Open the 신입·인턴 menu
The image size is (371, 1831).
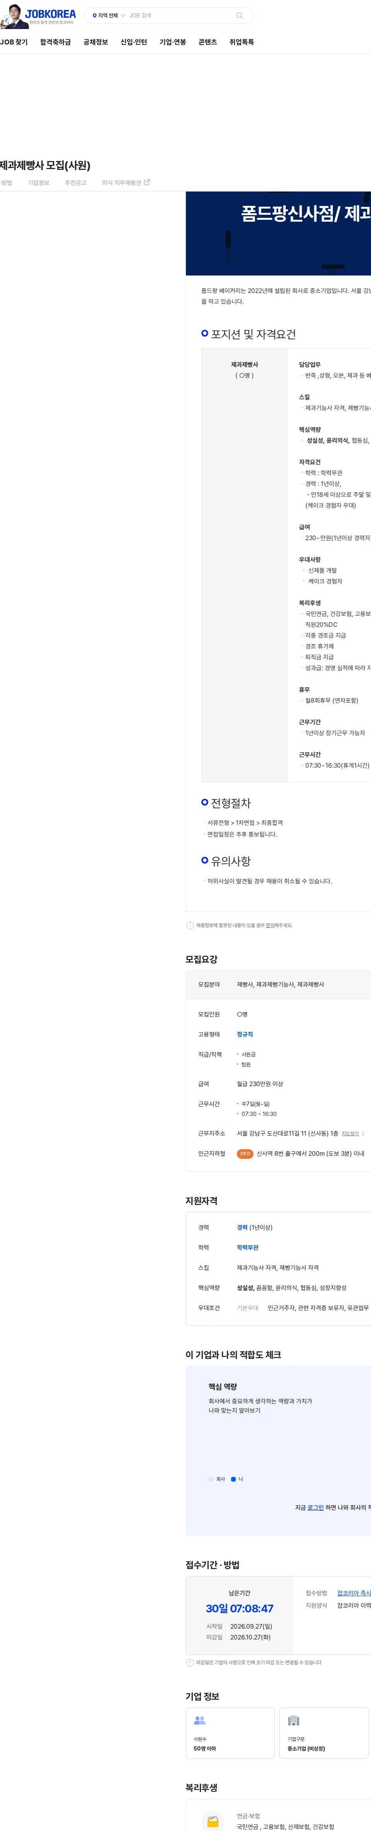coord(133,42)
